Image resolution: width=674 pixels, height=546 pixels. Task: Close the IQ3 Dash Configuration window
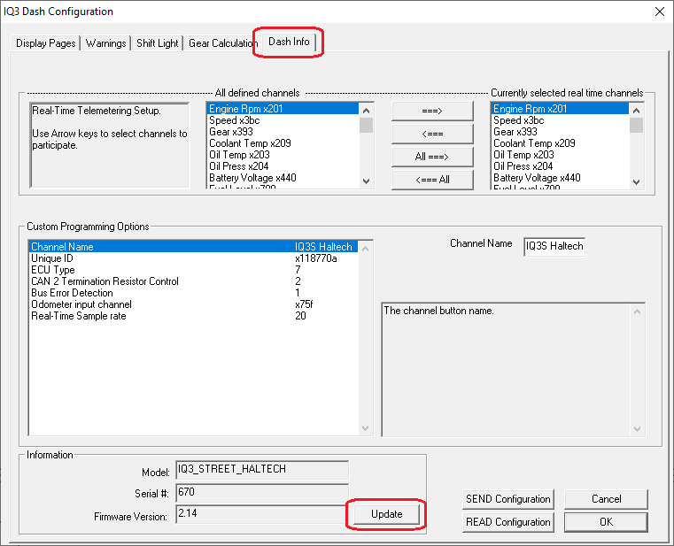coord(660,12)
